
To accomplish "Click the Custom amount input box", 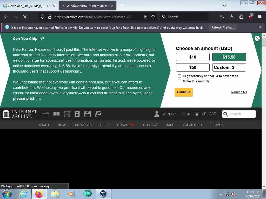I will tap(240, 67).
